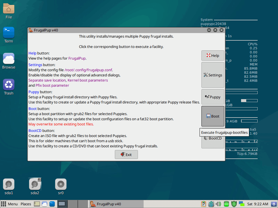The width and height of the screenshot is (278, 208).
Task: Exit FrugalPup with the Exit button
Action: 126,155
